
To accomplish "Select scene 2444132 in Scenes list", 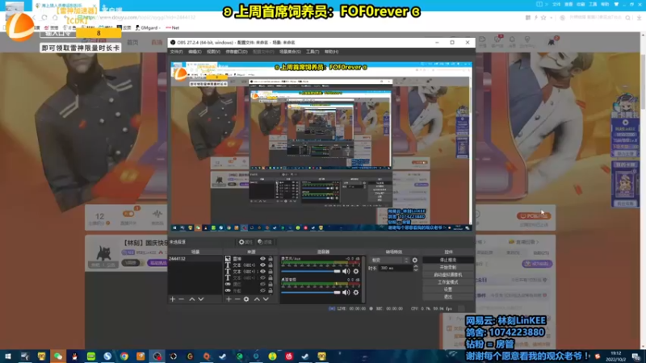I will click(x=195, y=259).
